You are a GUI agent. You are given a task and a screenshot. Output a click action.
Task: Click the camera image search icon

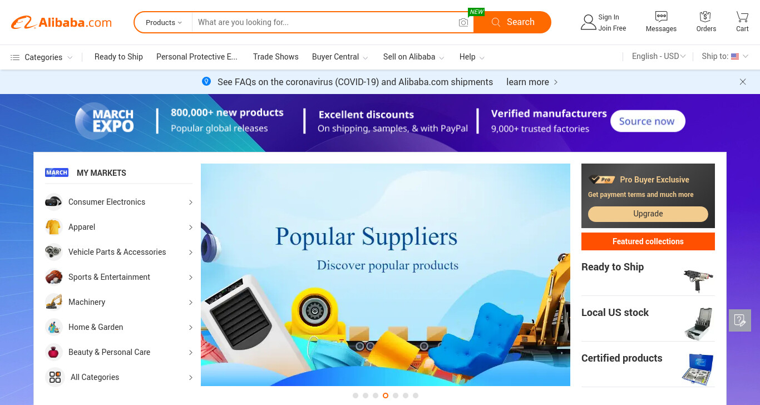[x=463, y=22]
